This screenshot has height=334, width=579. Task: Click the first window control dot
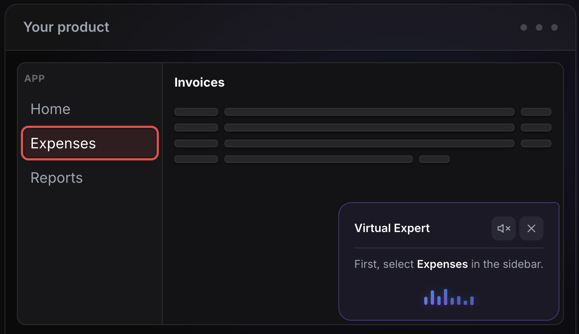(x=523, y=27)
